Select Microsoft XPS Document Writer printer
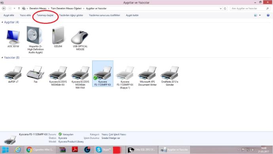The width and height of the screenshot is (273, 154). pyautogui.click(x=147, y=76)
